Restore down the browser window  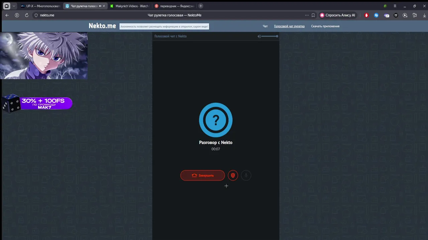tap(415, 6)
